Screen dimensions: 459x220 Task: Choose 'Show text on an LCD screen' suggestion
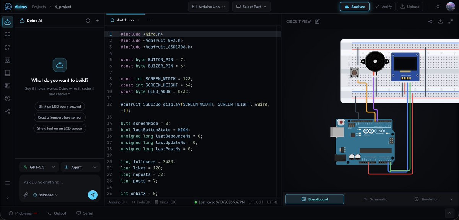point(59,129)
